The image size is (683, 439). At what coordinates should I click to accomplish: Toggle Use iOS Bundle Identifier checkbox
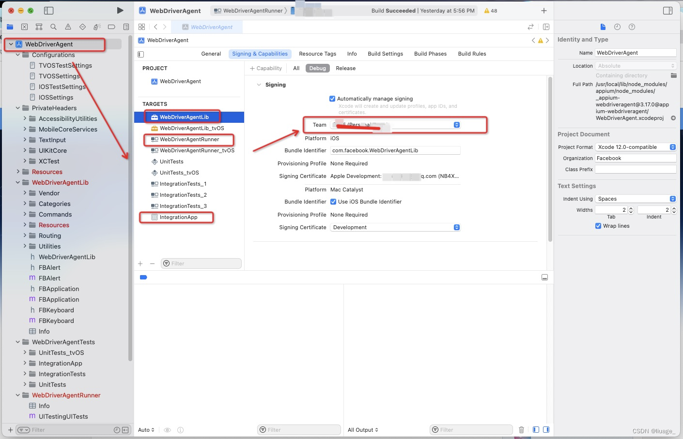tap(333, 202)
